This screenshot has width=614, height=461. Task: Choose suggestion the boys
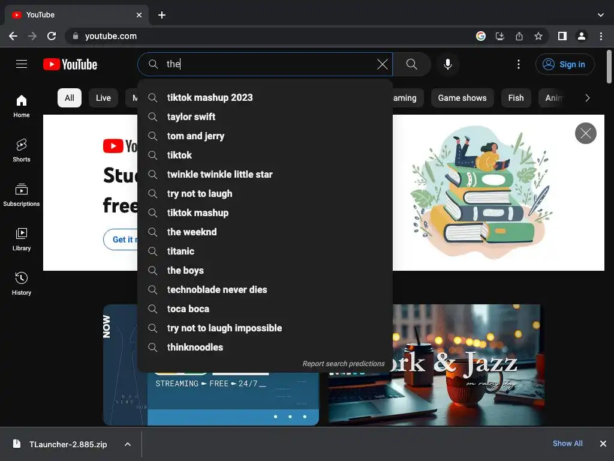tap(264, 271)
